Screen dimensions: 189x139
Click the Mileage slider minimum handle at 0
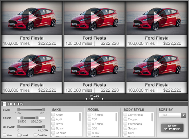point(18,126)
